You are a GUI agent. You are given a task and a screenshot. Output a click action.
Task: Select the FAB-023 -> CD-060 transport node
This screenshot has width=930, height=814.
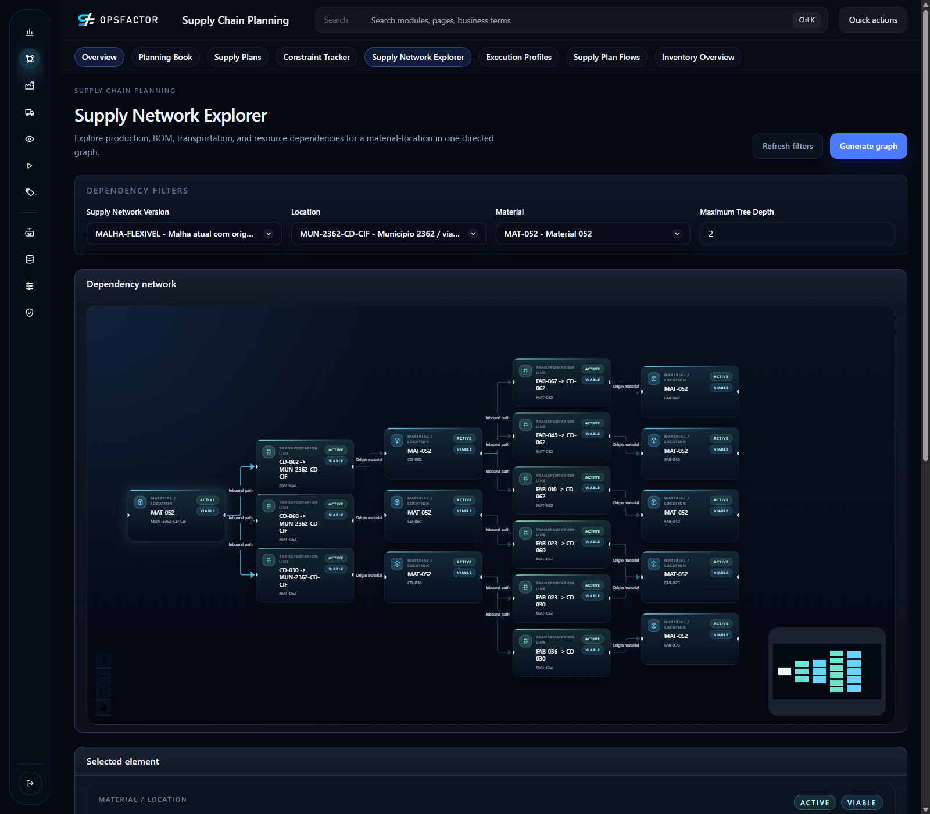(561, 544)
